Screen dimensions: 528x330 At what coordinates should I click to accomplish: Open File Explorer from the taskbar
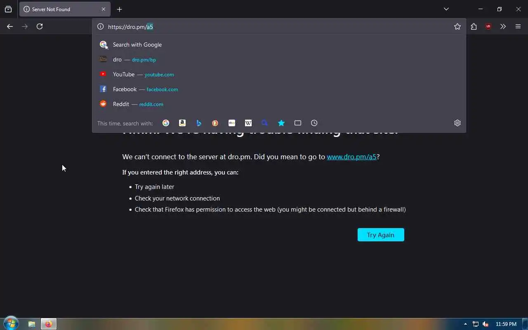coord(32,324)
